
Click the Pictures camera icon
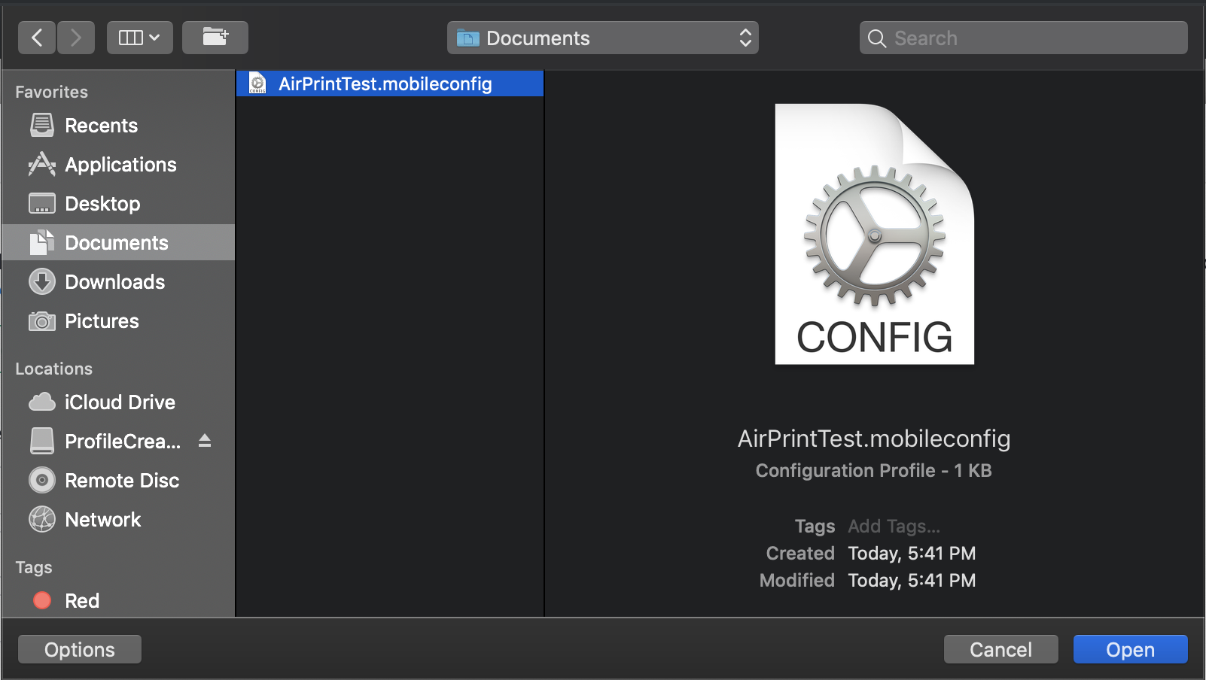(42, 321)
